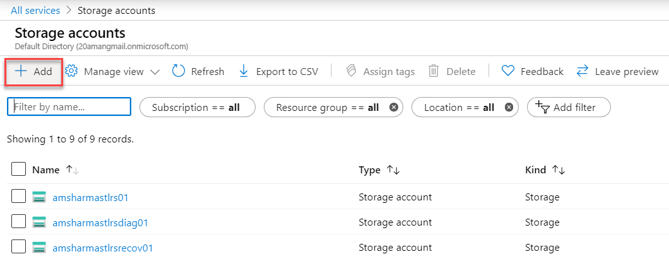Image resolution: width=669 pixels, height=259 pixels.
Task: Focus the Filter by name field
Action: click(x=69, y=107)
